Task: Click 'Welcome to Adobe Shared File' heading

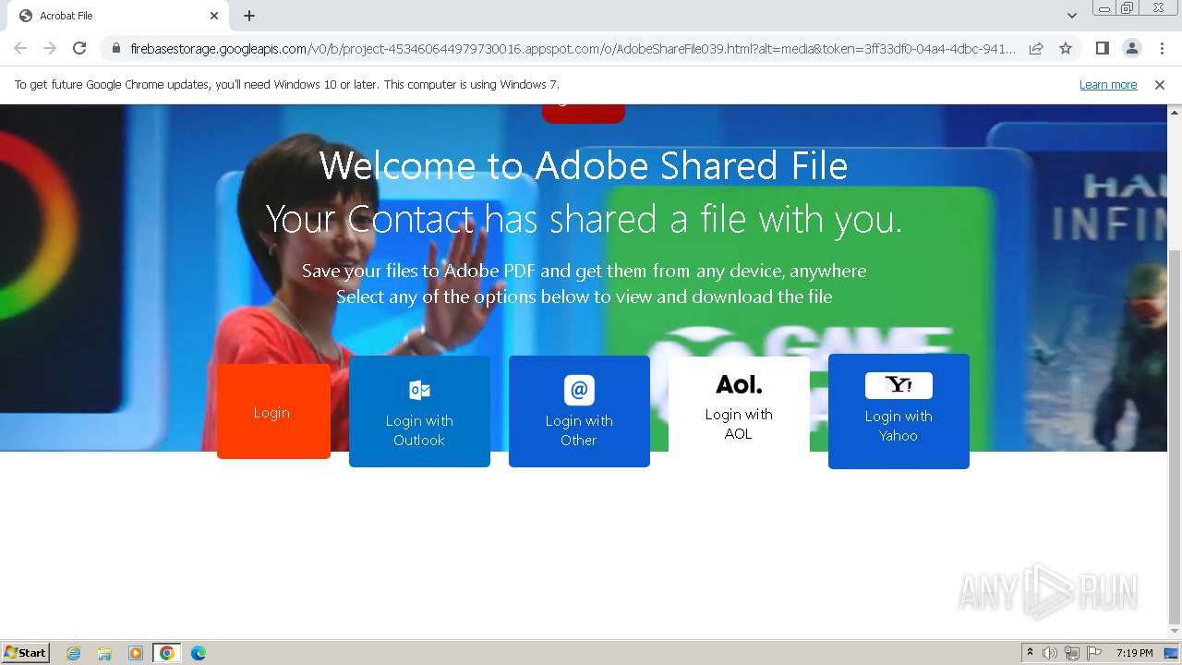Action: pos(584,166)
